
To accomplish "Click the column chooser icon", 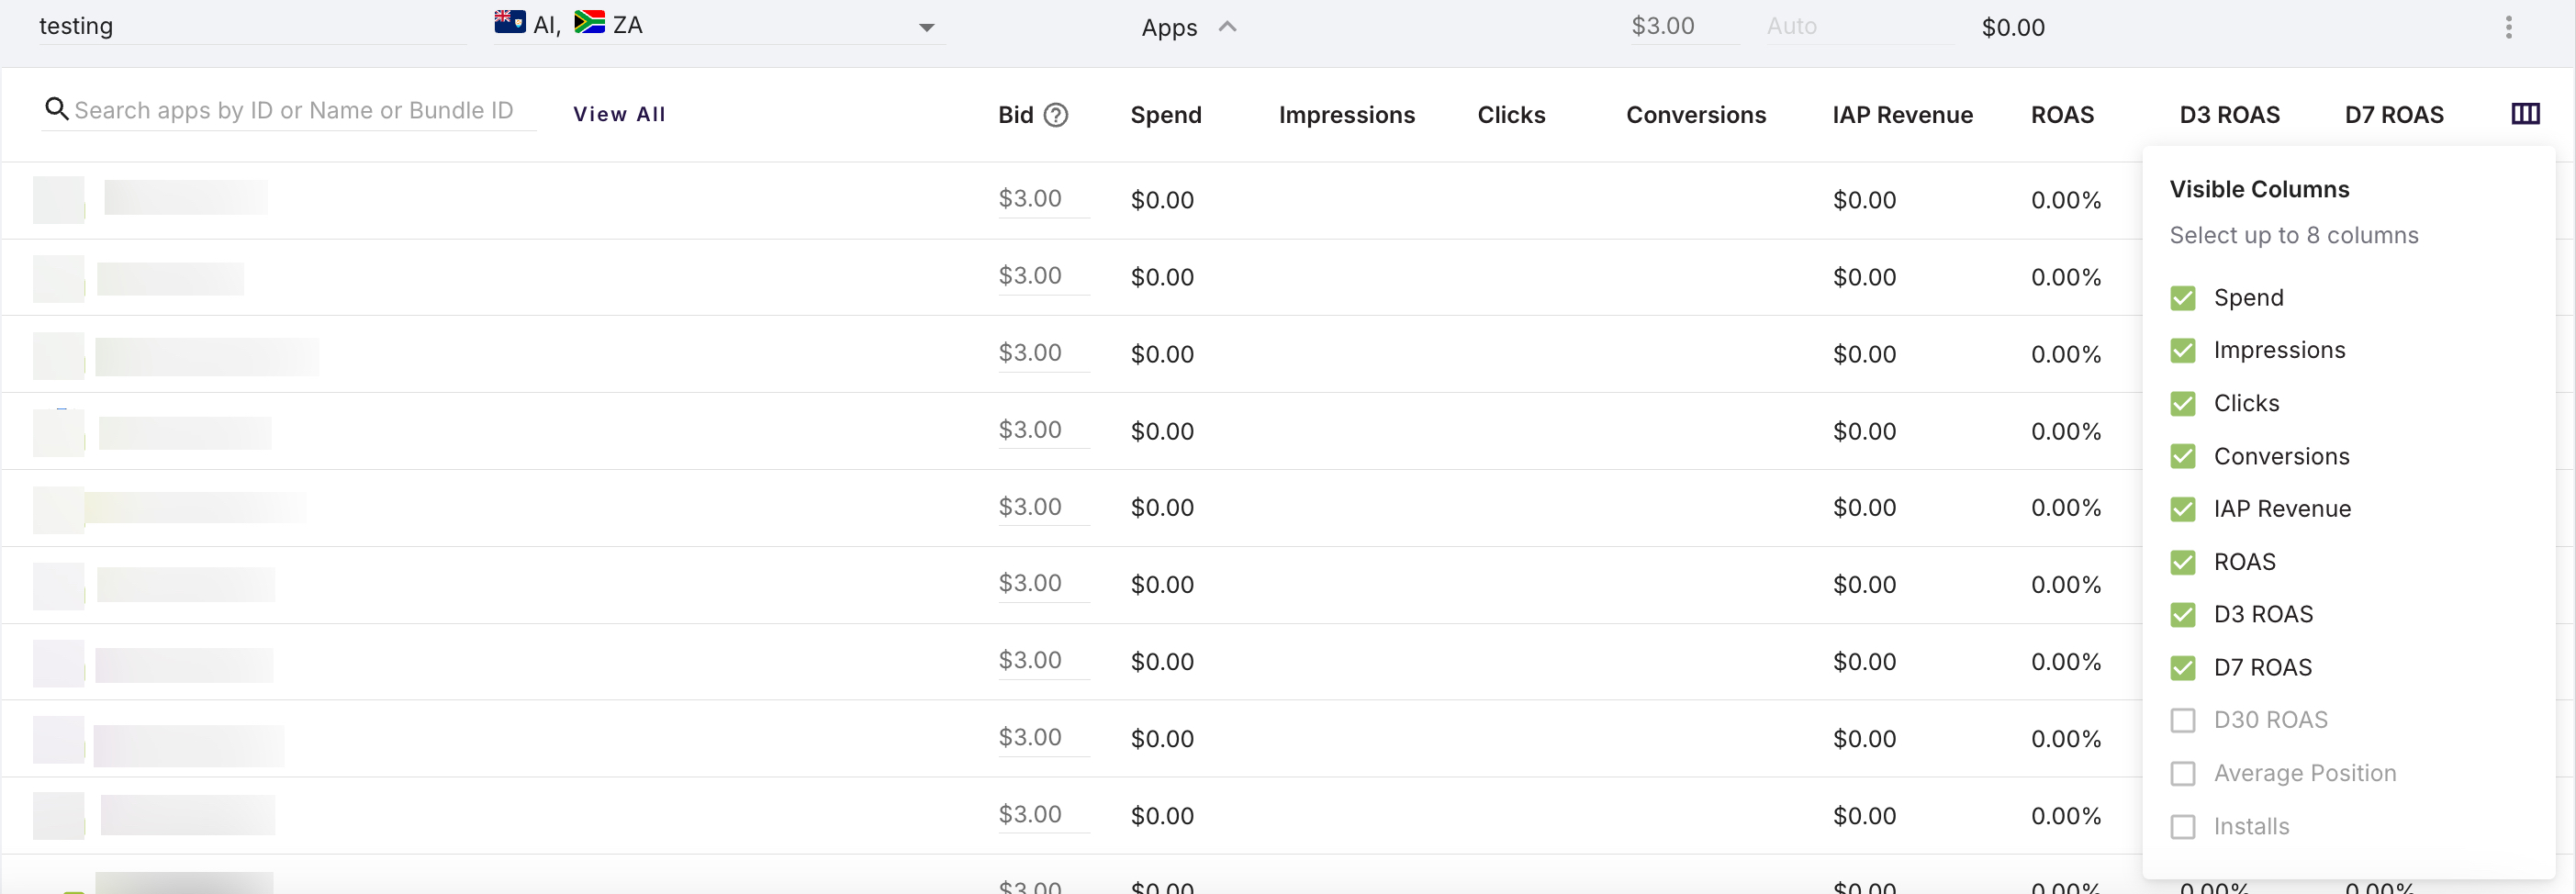I will pos(2524,114).
